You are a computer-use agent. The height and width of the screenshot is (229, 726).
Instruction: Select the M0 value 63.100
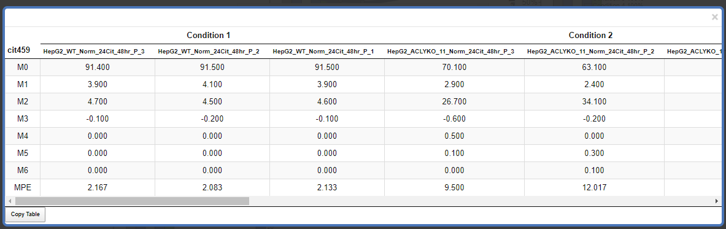tap(594, 67)
